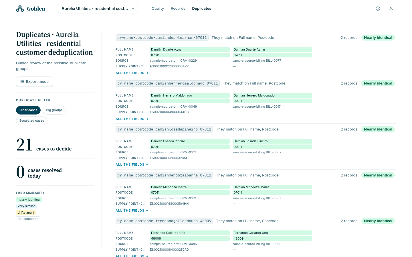Click '2 records' on Losada Pineiro group

[x=349, y=129]
